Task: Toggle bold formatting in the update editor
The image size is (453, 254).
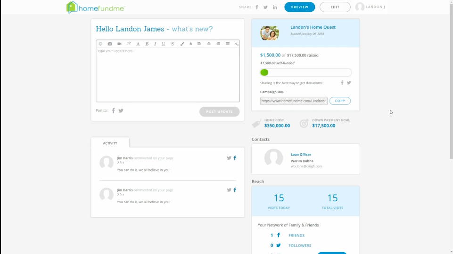Action: (147, 44)
